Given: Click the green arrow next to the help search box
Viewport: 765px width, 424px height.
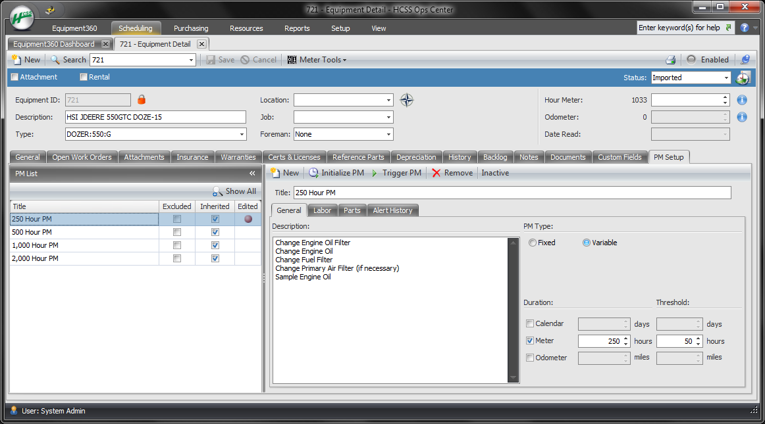Looking at the screenshot, I should (x=728, y=28).
